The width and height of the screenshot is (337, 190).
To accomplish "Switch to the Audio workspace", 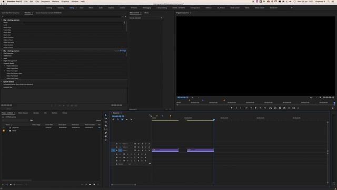I will 101,8.
